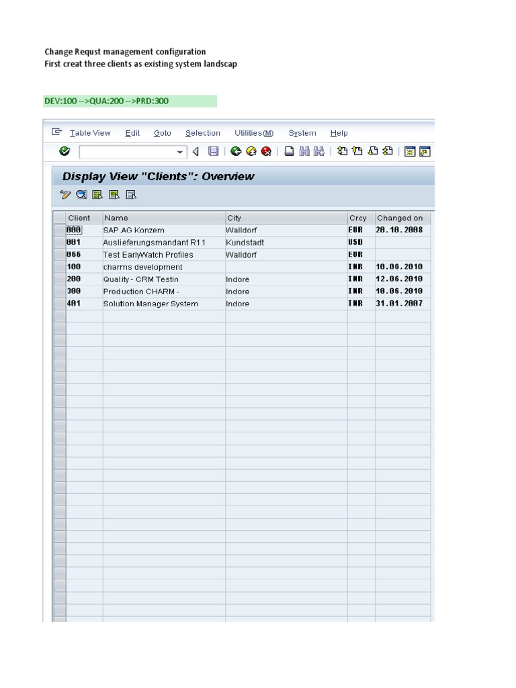The width and height of the screenshot is (516, 688).
Task: Go to Last Page icon
Action: pyautogui.click(x=388, y=151)
